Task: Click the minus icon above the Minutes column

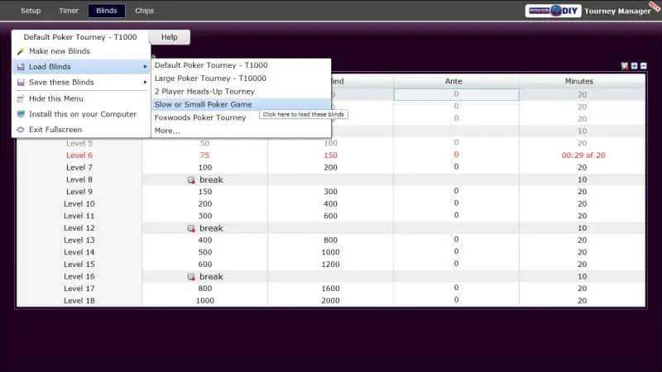Action: [x=644, y=66]
